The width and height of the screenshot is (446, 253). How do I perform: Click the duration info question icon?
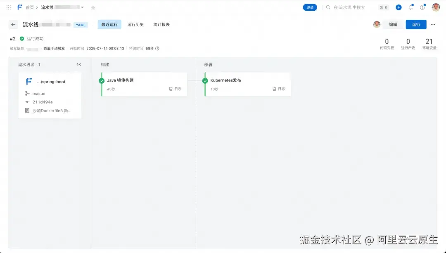click(157, 49)
